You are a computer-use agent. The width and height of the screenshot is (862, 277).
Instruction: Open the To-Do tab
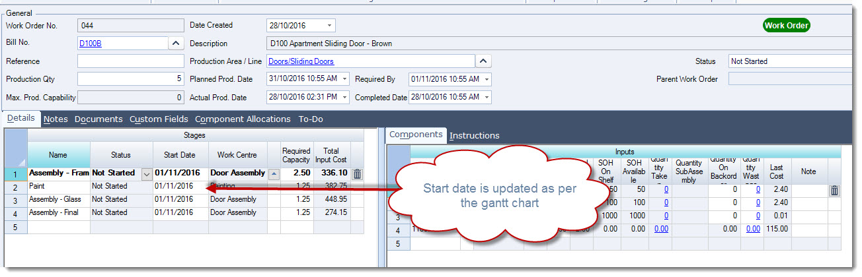[311, 119]
